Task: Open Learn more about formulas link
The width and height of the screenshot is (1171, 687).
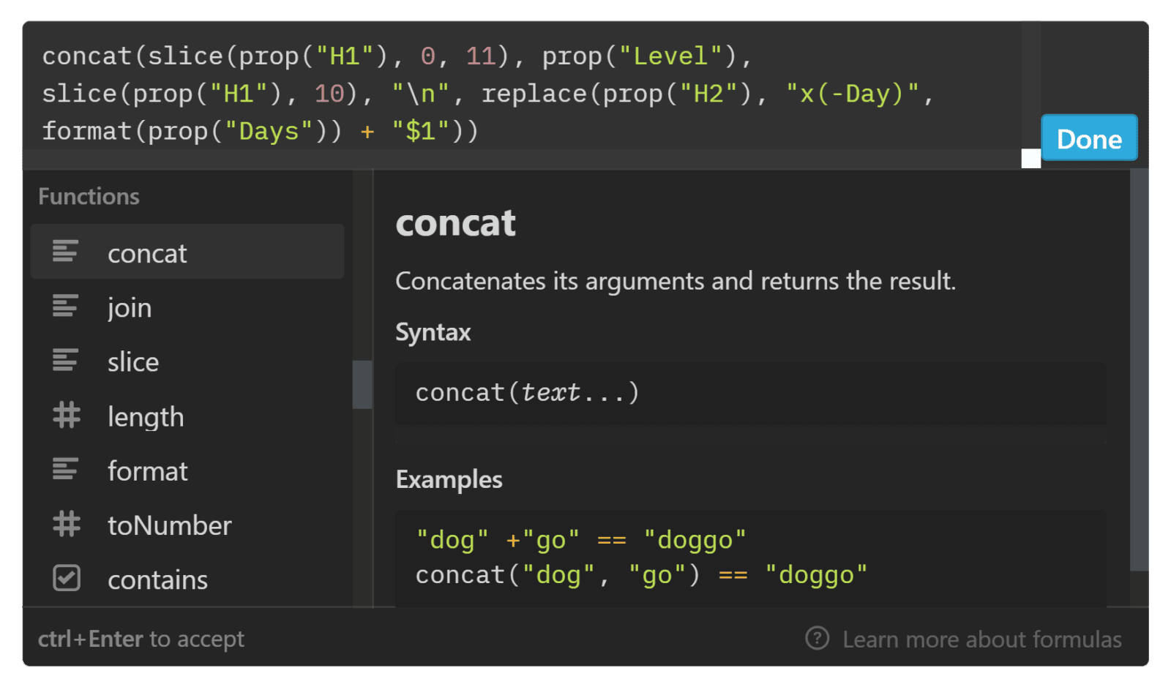Action: (x=981, y=639)
